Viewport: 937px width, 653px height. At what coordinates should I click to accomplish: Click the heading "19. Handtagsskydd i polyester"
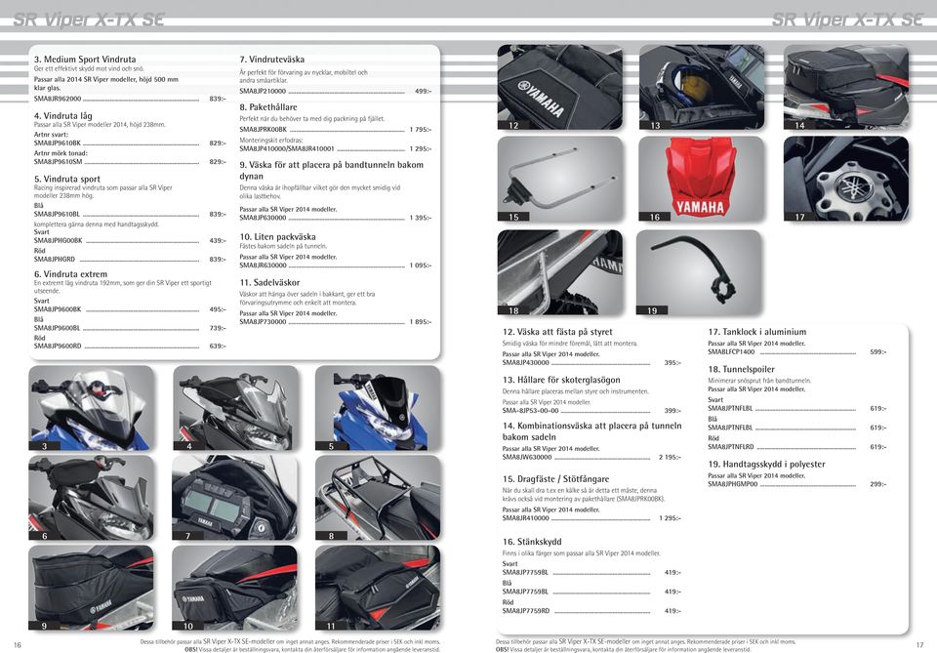pyautogui.click(x=767, y=464)
